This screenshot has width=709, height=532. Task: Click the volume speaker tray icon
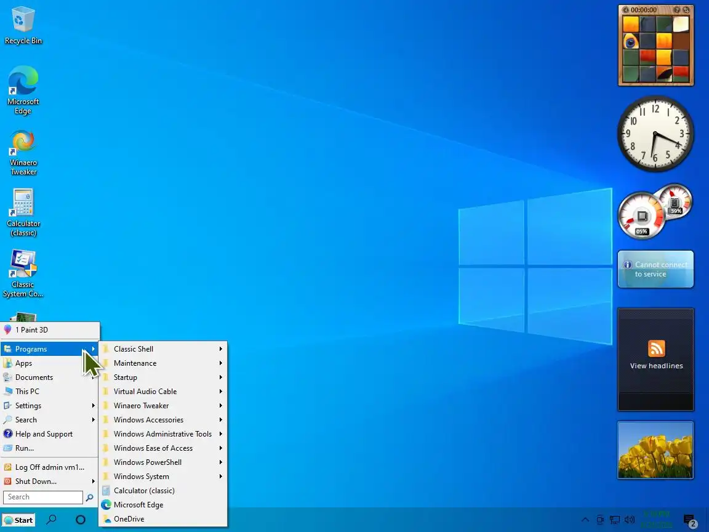pyautogui.click(x=630, y=520)
